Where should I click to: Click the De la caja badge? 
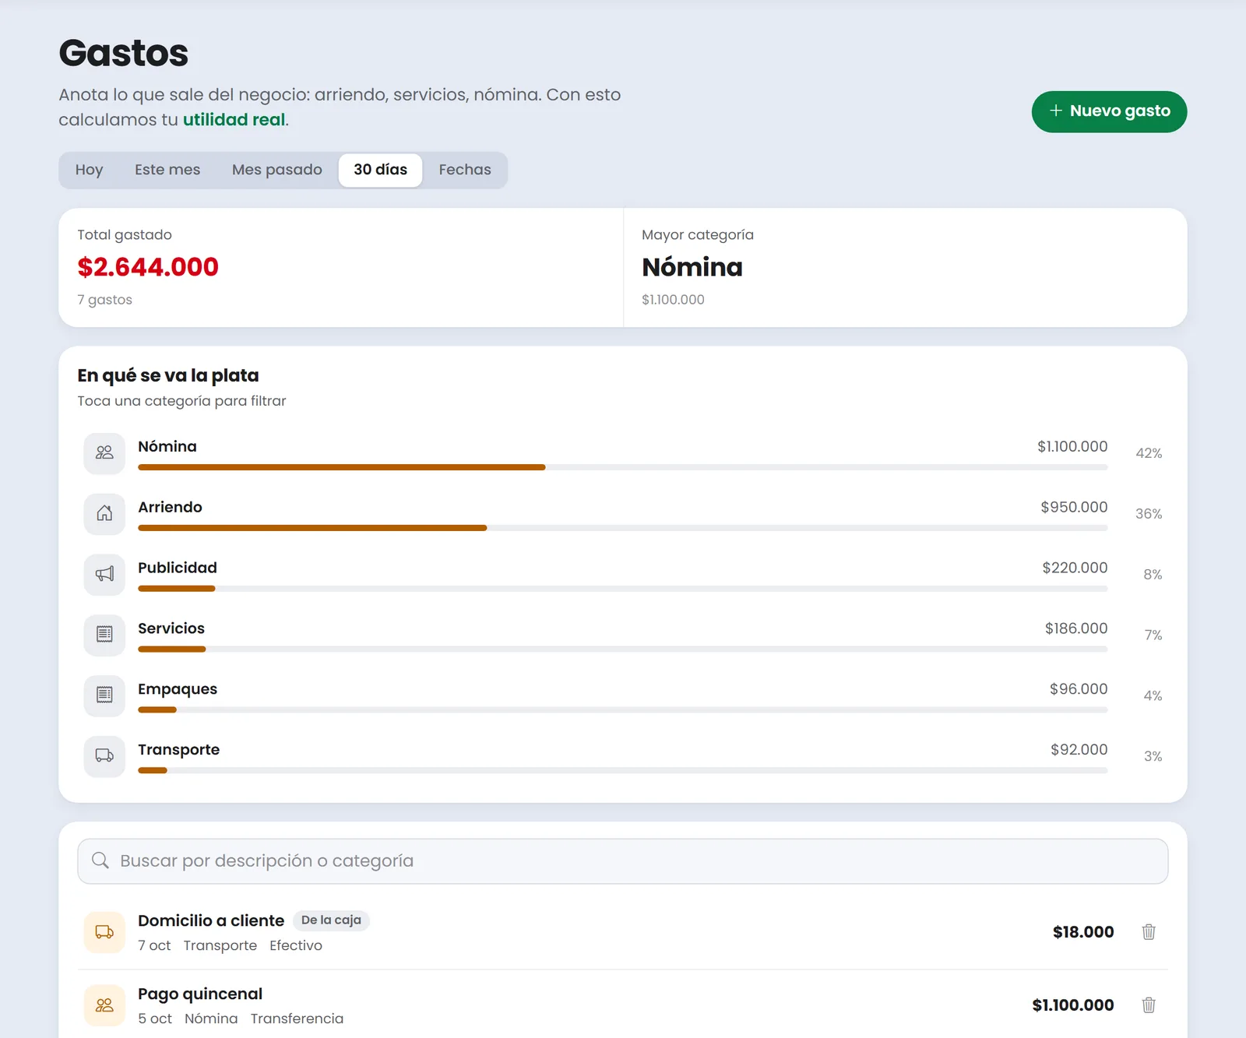331,920
